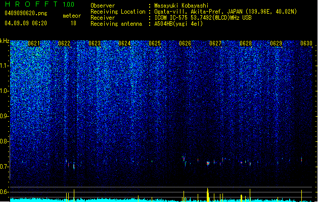Screen dimensions: 318x202
Task: Click the kHz axis unit label
Action: (x=5, y=41)
